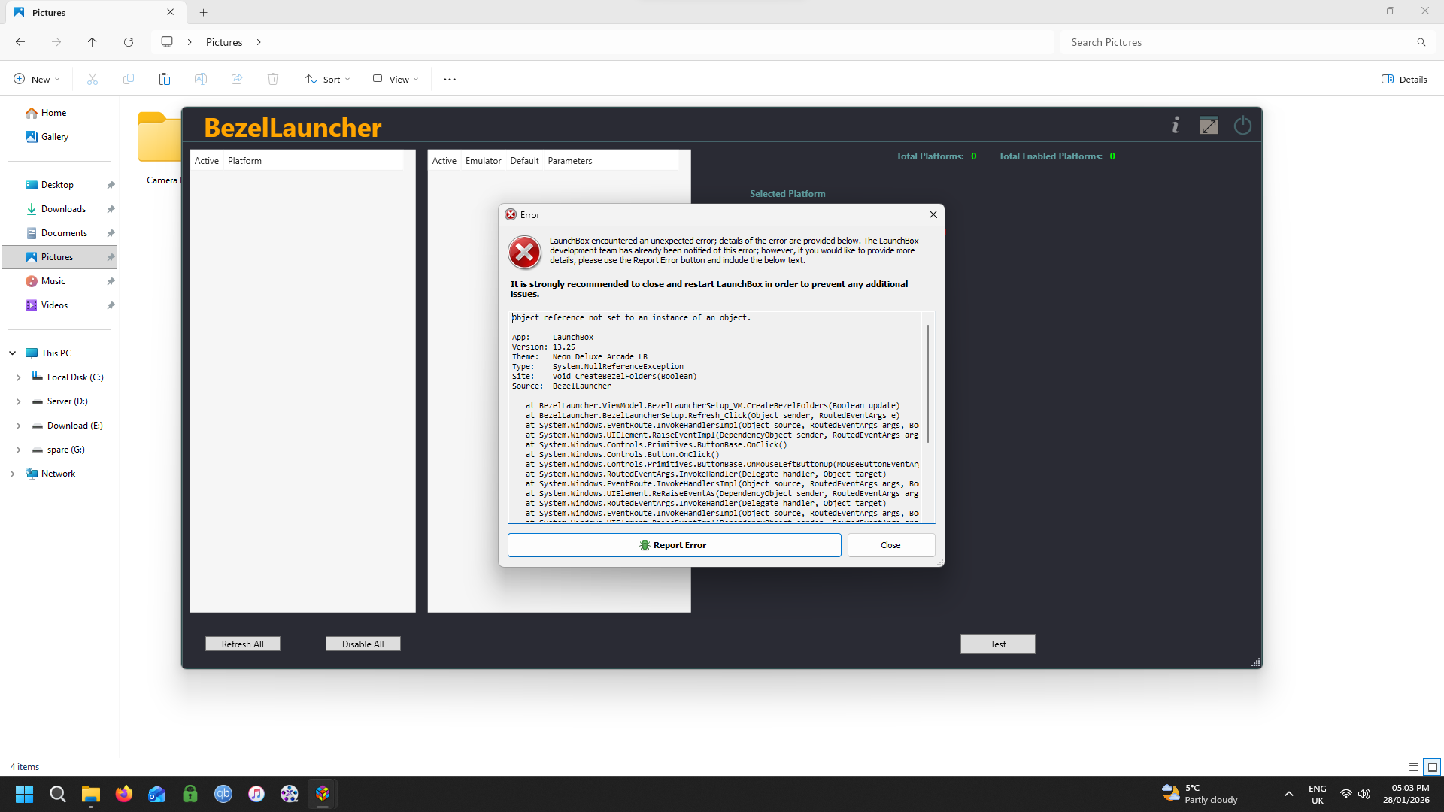This screenshot has height=812, width=1444.
Task: Click the paste icon in explorer toolbar
Action: click(x=164, y=79)
